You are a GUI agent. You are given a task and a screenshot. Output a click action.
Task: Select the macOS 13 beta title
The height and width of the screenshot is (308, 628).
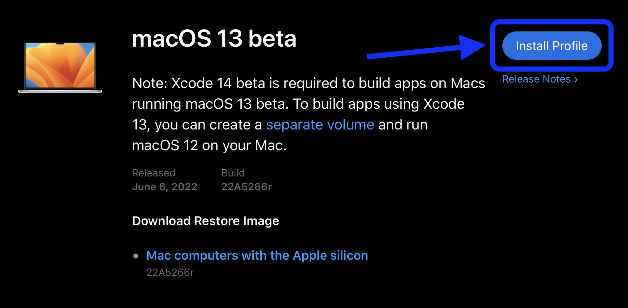click(215, 39)
